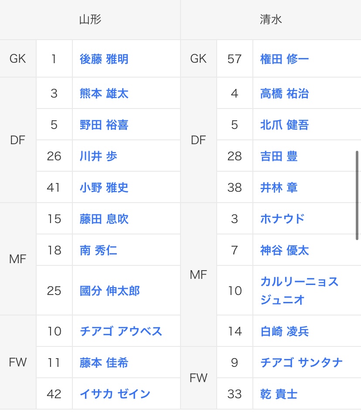Click the 野田 裕喜 link
Screen dimensions: 361x417
104,125
